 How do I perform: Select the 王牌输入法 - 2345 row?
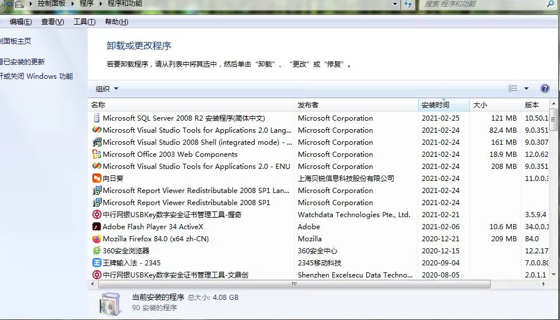[318, 263]
